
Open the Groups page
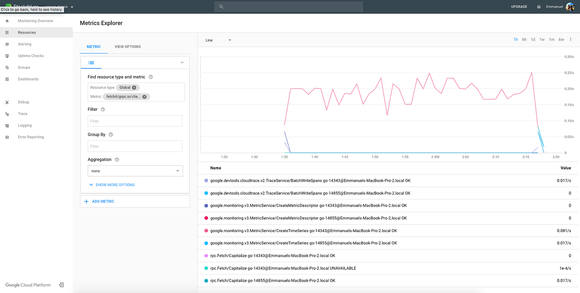(x=24, y=67)
